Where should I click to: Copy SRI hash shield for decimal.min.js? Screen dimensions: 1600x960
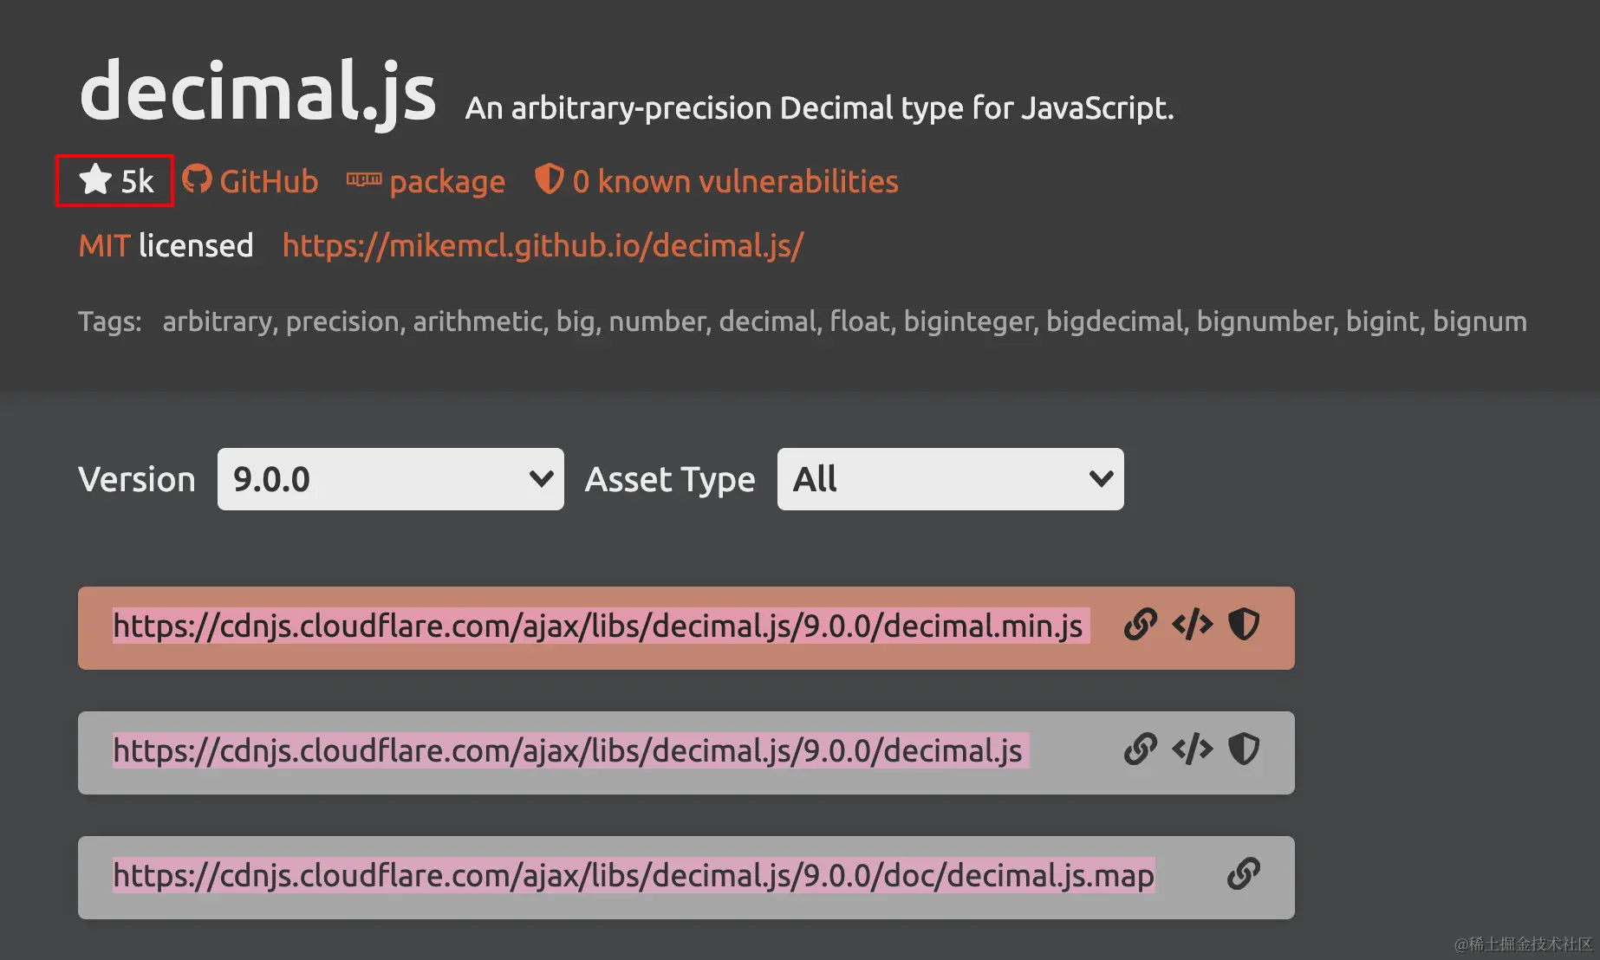click(1244, 625)
